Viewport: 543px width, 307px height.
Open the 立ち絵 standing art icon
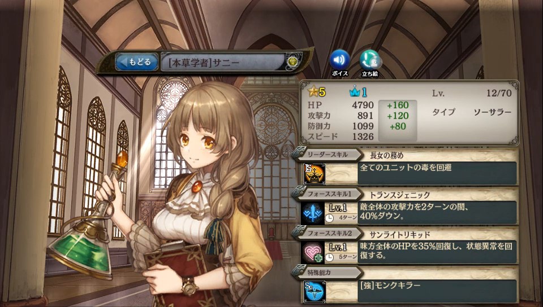click(x=370, y=60)
